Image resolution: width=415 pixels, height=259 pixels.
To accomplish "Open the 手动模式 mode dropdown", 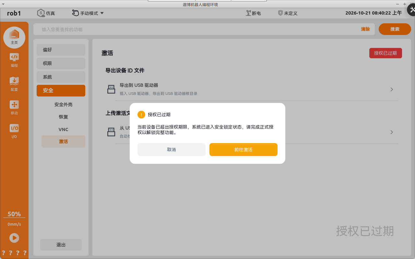I will [88, 13].
